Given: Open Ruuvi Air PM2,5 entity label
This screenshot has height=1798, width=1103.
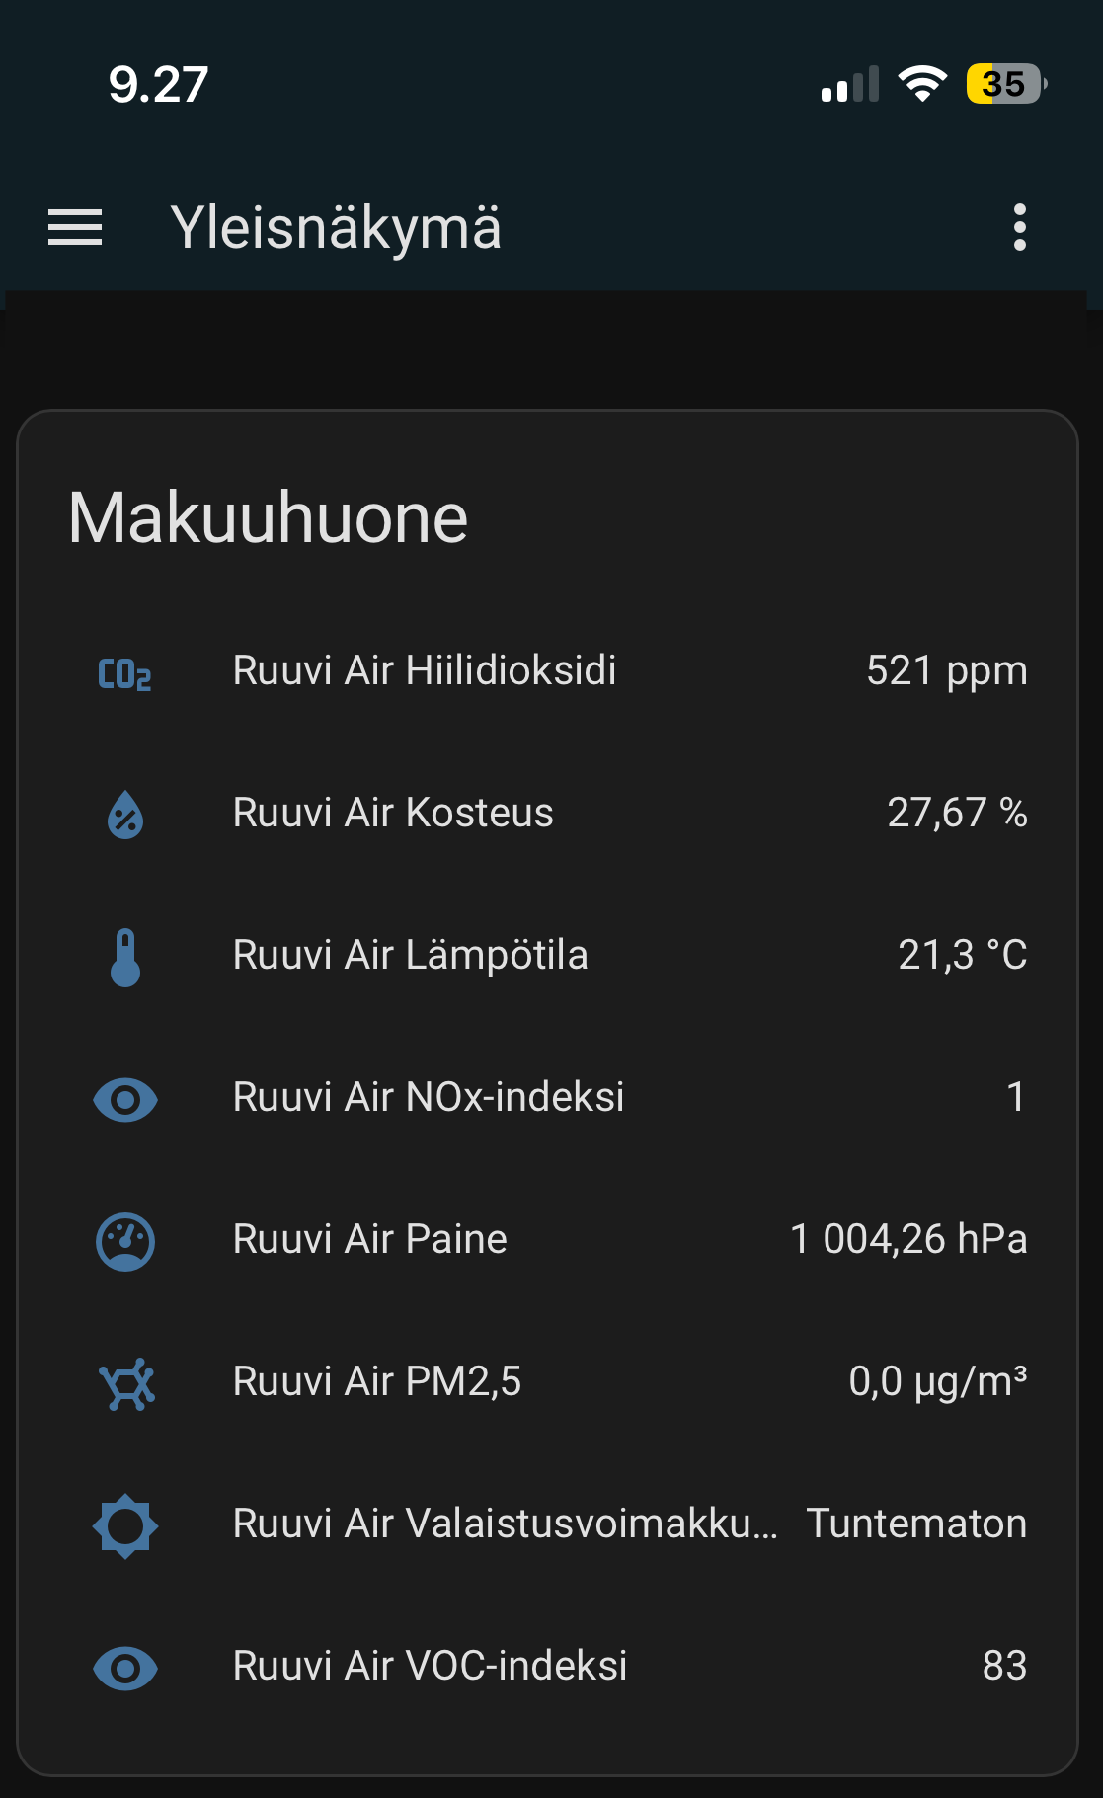Looking at the screenshot, I should [376, 1381].
